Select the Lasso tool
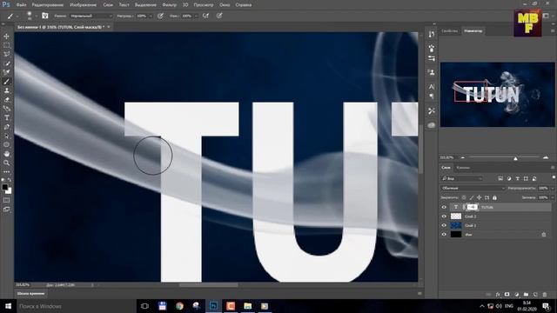The image size is (557, 313). click(6, 54)
